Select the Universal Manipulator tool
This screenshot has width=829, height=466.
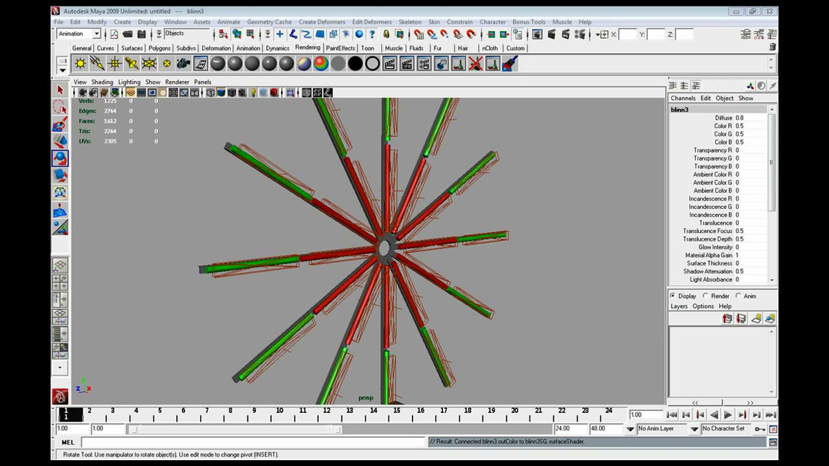click(60, 192)
